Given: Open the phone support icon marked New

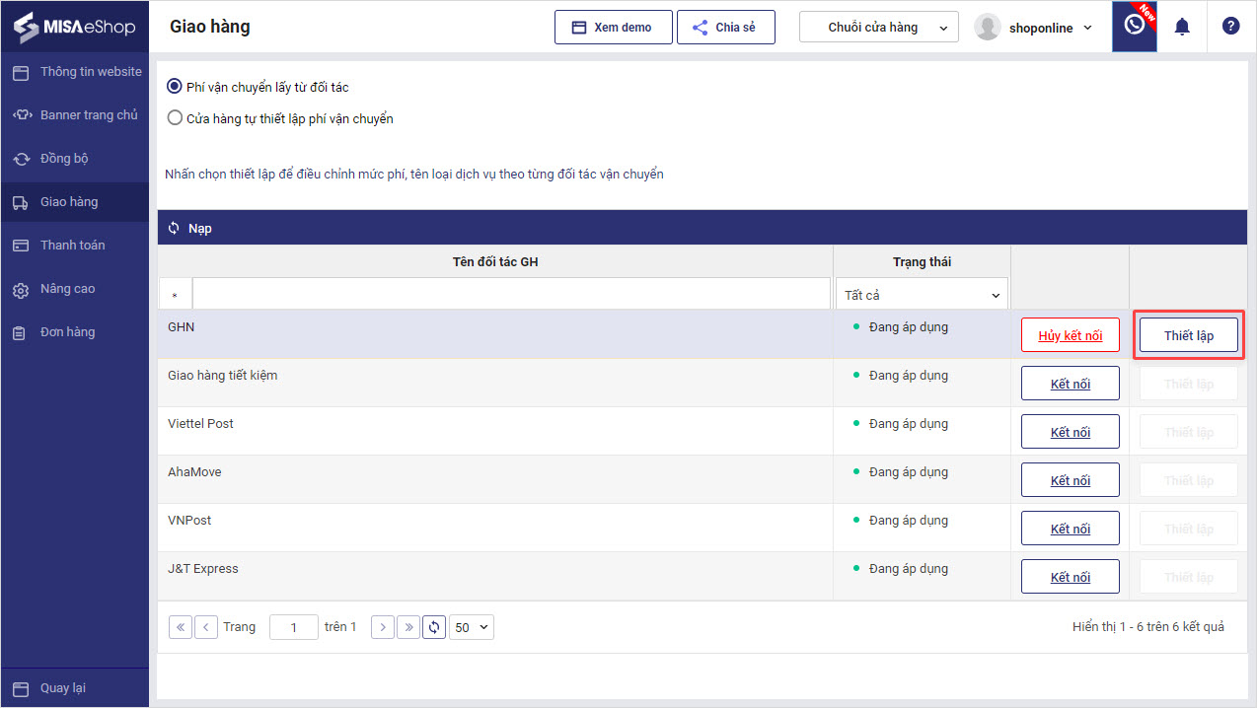Looking at the screenshot, I should click(x=1135, y=26).
